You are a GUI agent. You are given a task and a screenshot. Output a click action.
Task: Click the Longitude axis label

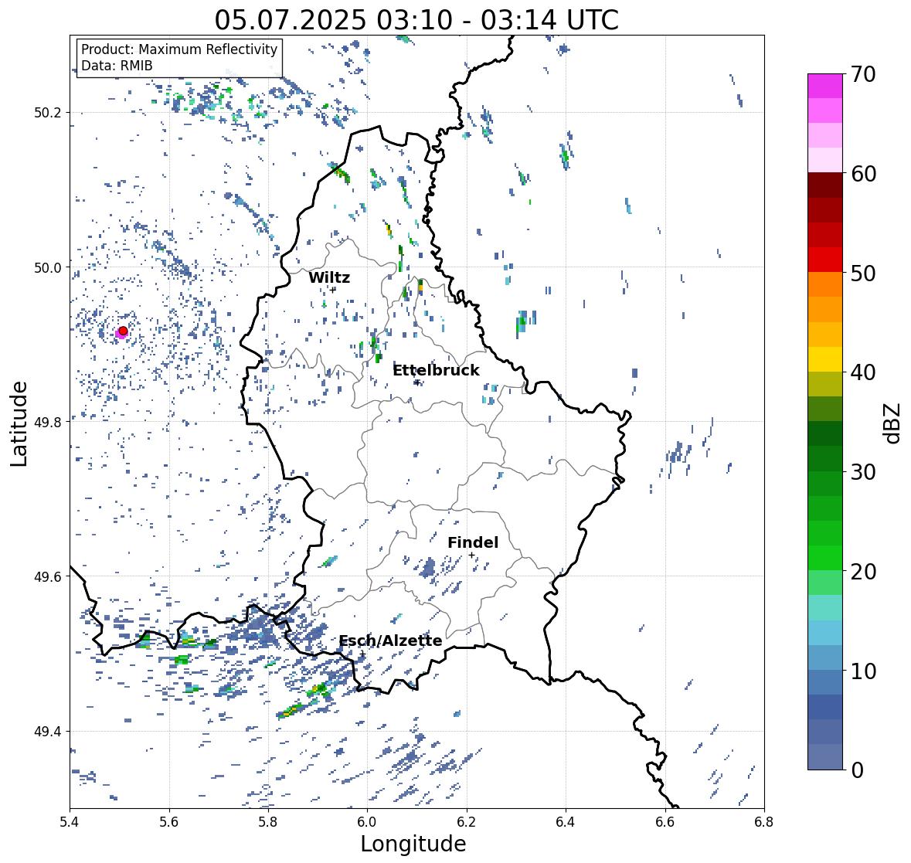tap(413, 844)
